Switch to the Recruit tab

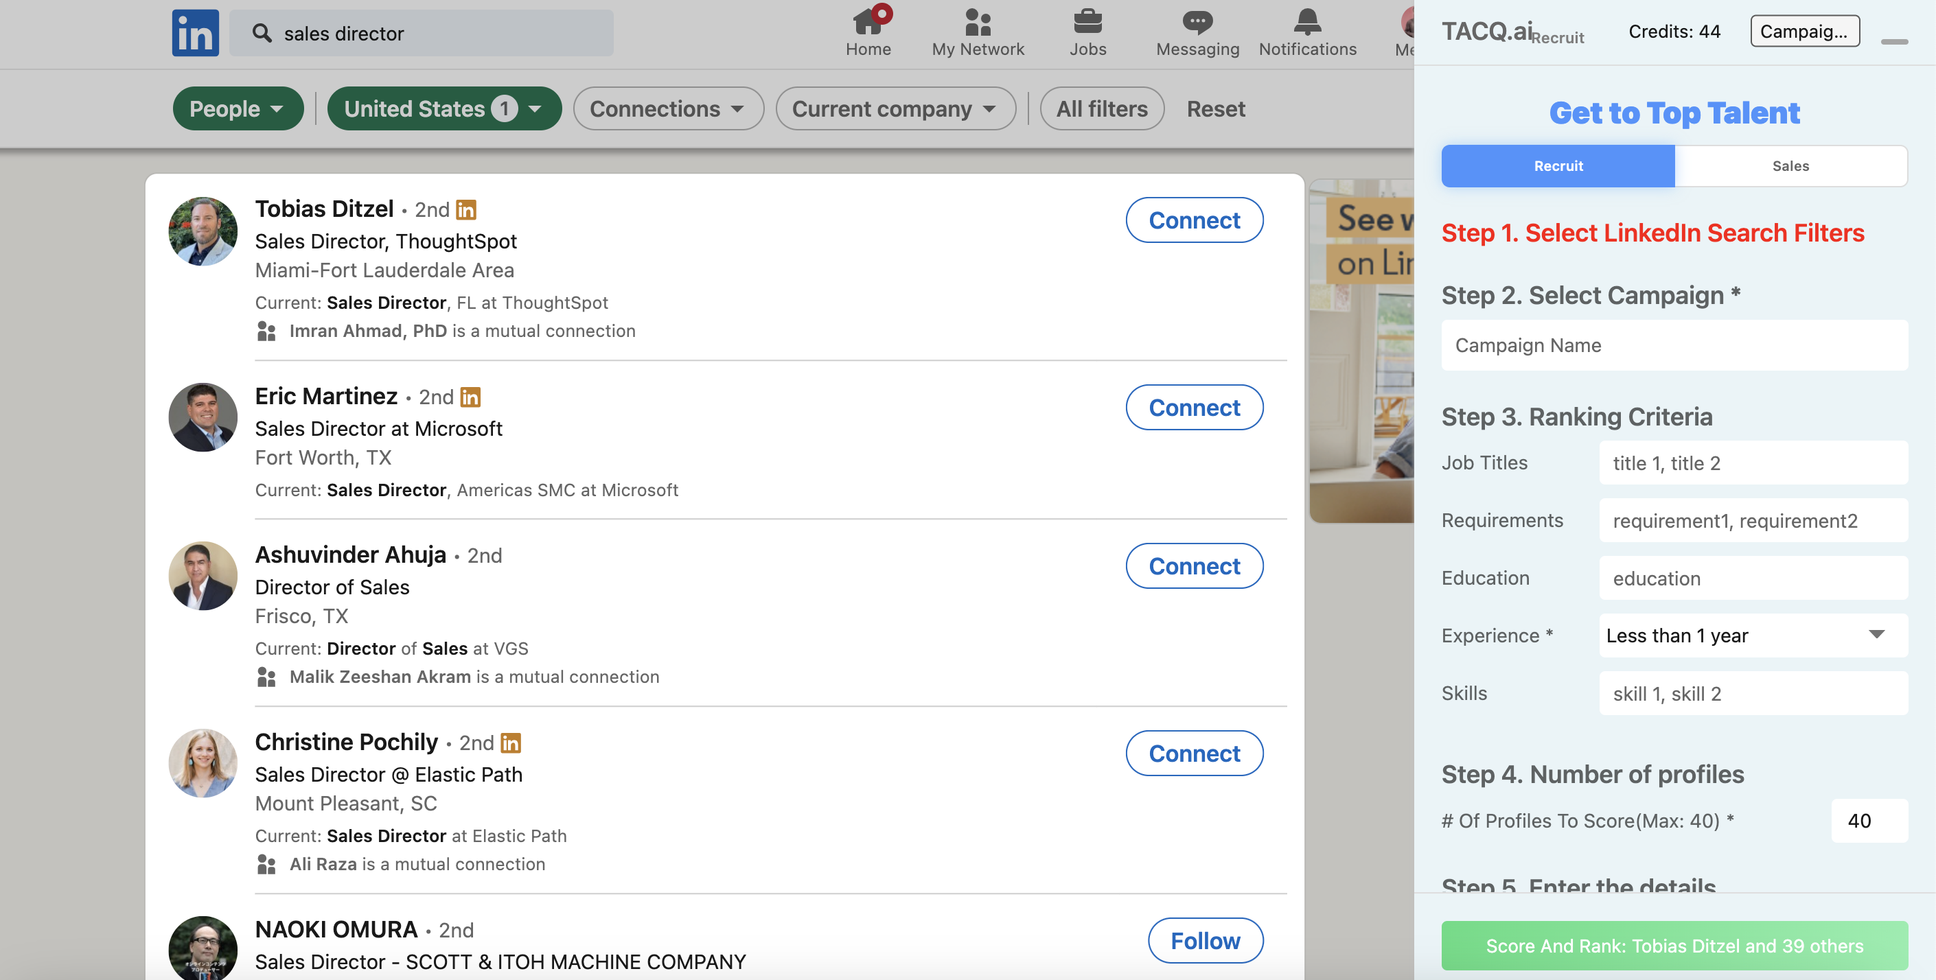(1558, 166)
